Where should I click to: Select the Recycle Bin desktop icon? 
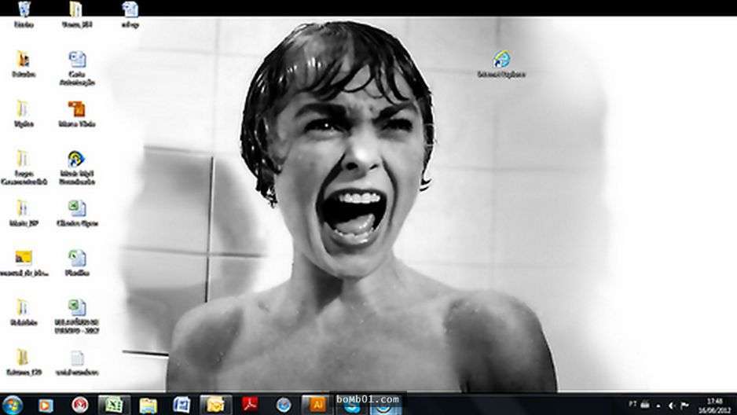[x=24, y=15]
